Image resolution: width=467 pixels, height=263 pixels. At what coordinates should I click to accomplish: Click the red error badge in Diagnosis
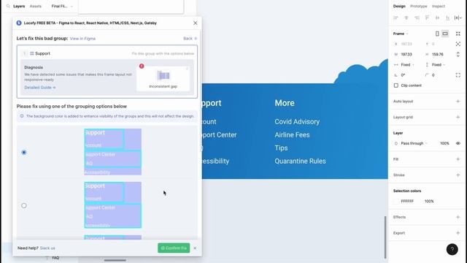coord(142,66)
